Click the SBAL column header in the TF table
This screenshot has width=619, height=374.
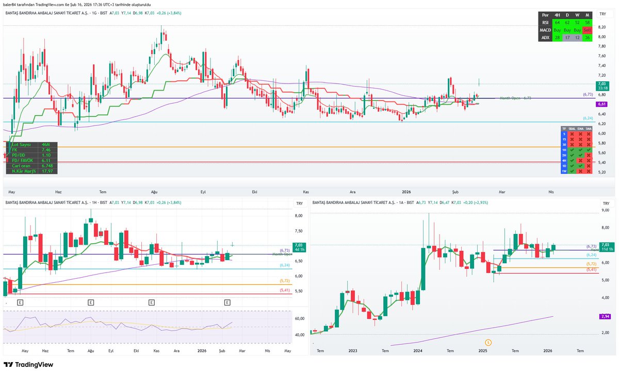[572, 128]
